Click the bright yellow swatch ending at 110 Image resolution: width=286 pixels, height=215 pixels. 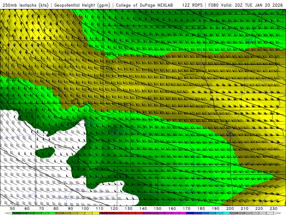(96, 213)
